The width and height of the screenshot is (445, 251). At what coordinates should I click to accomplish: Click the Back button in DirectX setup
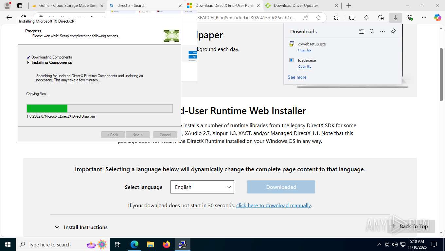coord(113,135)
